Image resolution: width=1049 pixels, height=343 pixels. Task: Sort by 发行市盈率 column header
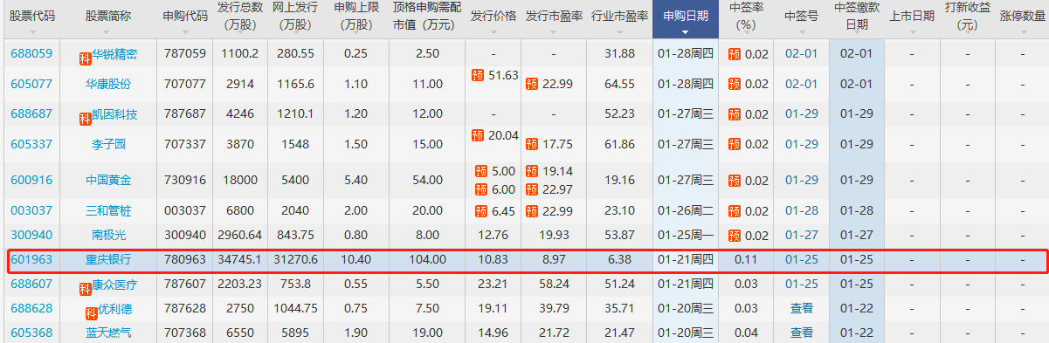554,17
